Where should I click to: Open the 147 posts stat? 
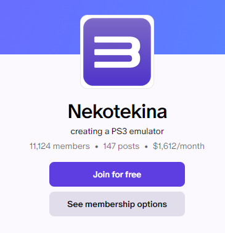coord(121,146)
